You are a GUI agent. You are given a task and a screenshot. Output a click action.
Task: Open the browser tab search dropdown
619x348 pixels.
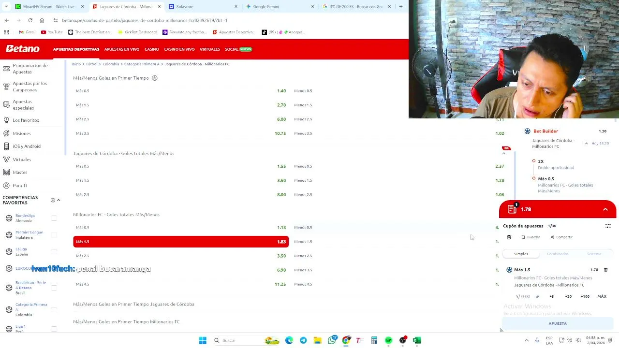pyautogui.click(x=6, y=7)
